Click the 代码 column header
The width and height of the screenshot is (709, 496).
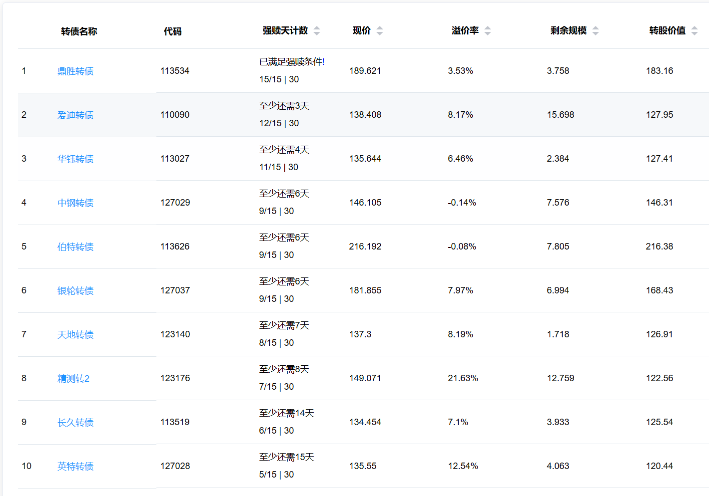point(172,31)
